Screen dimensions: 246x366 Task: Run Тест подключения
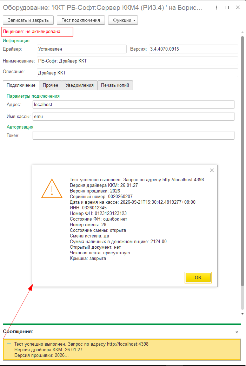81,20
